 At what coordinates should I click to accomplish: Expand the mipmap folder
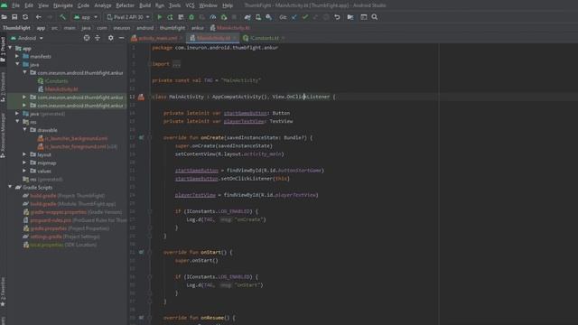[x=24, y=162]
